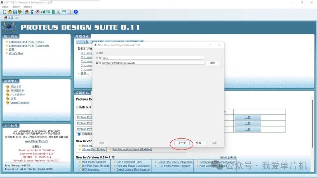
Task: Open Multi Board Support guide
Action: [x=94, y=162]
